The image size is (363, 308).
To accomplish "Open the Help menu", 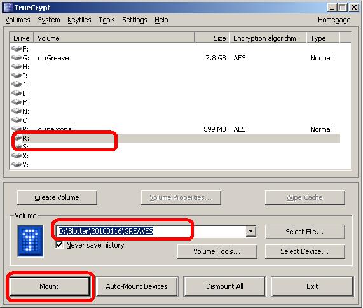I will pyautogui.click(x=161, y=20).
